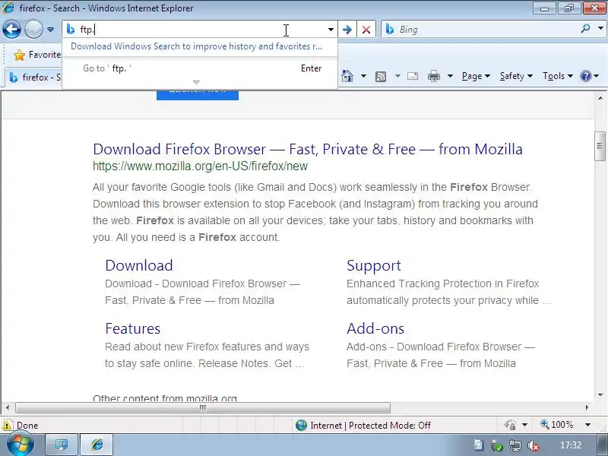
Task: Expand the Feeds dropdown arrow
Action: point(397,76)
